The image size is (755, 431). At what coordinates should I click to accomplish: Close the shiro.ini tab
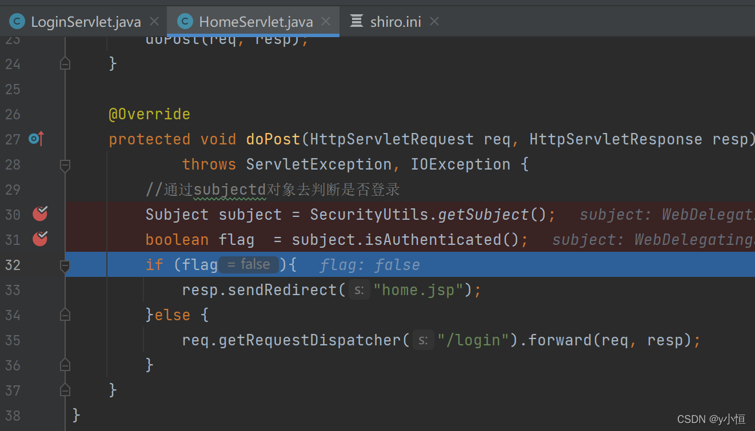(434, 22)
